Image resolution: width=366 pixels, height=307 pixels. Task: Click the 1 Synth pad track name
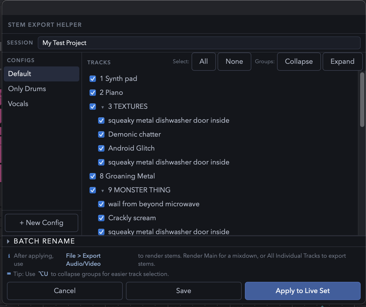click(118, 79)
